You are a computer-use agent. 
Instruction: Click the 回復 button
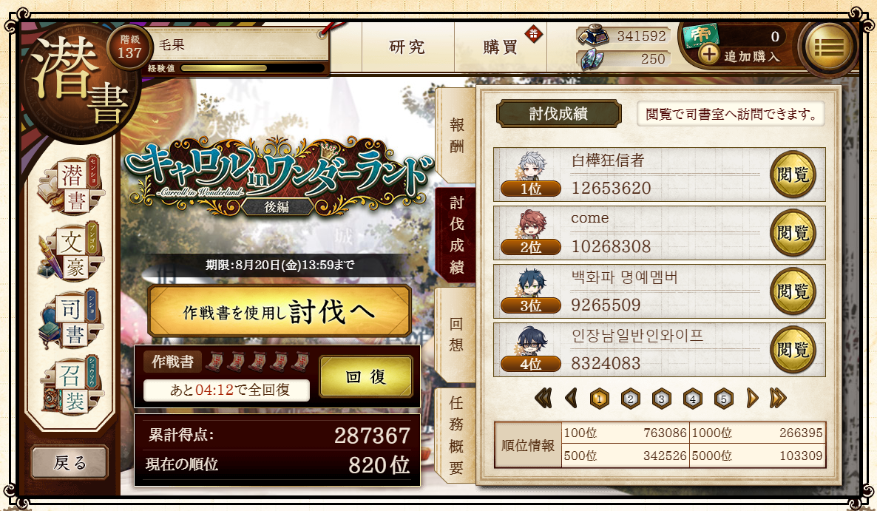coord(366,377)
